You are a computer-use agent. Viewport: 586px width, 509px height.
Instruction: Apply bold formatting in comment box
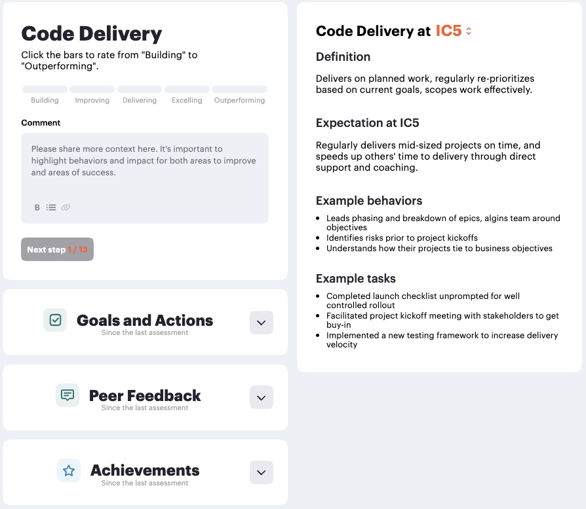(x=37, y=207)
